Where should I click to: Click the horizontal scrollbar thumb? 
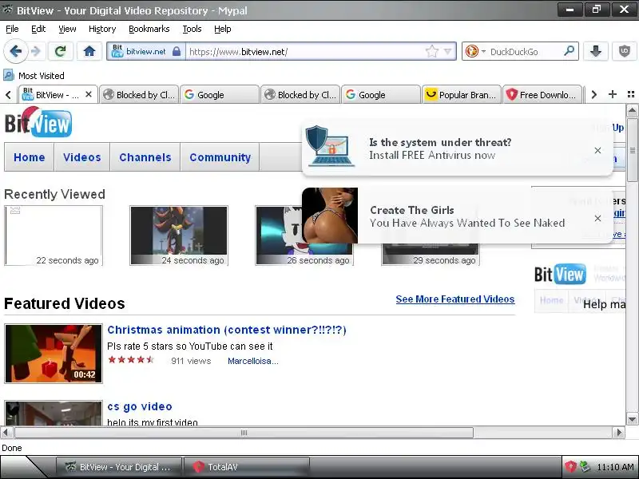(244, 432)
